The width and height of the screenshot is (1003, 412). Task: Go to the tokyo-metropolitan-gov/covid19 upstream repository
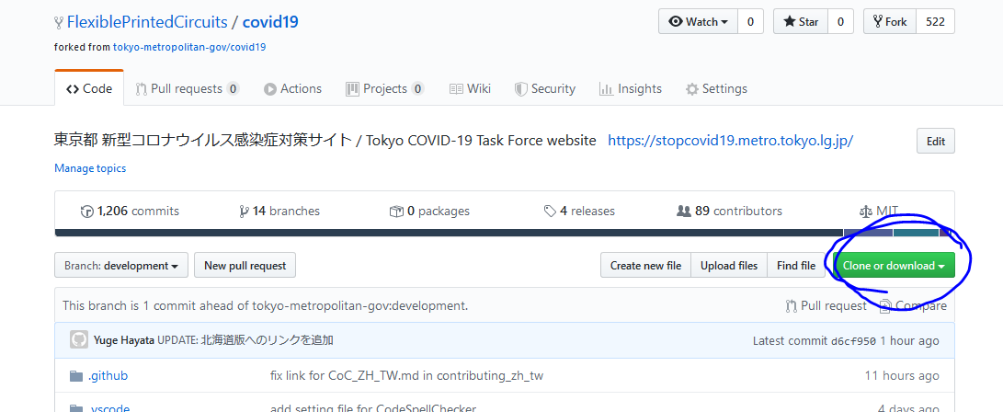point(189,47)
